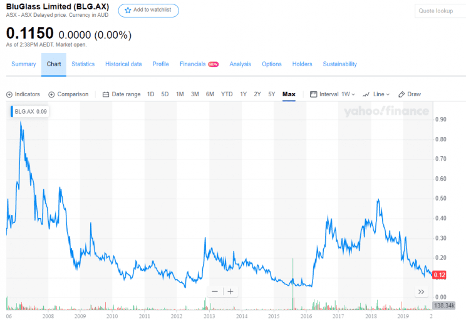The width and height of the screenshot is (466, 320).
Task: Click the double-chevron jump-to-latest button
Action: (421, 291)
